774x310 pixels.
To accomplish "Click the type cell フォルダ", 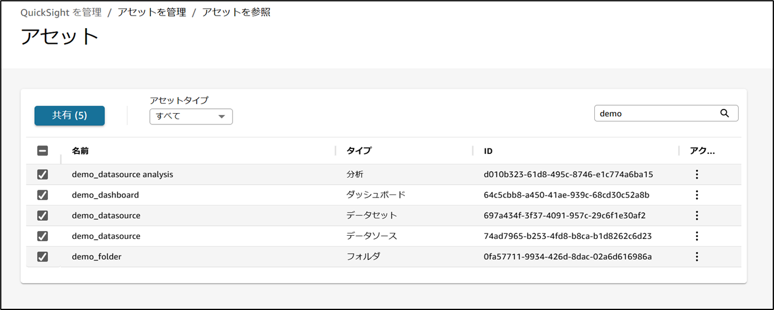I will coord(363,256).
